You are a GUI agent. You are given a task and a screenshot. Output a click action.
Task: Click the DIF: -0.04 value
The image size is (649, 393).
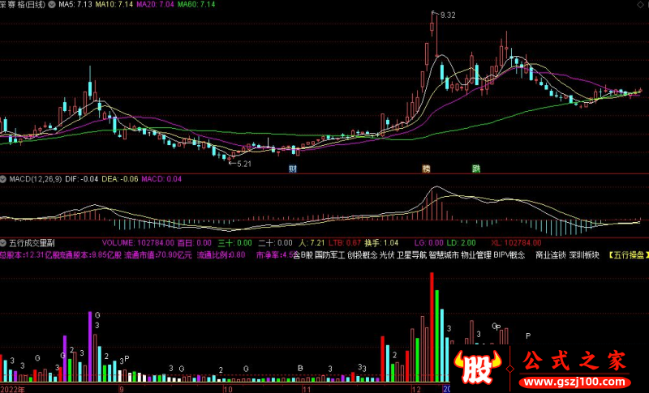pos(82,179)
